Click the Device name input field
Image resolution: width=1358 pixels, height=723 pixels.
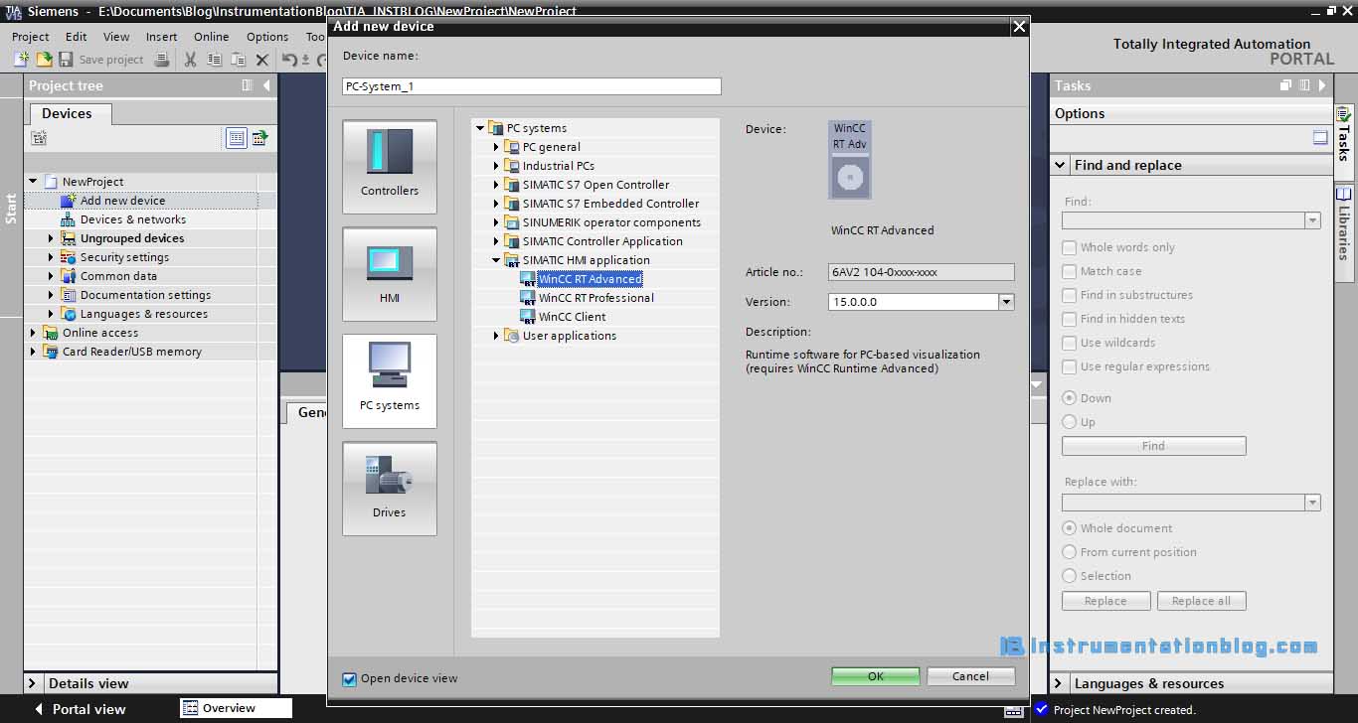[x=532, y=86]
